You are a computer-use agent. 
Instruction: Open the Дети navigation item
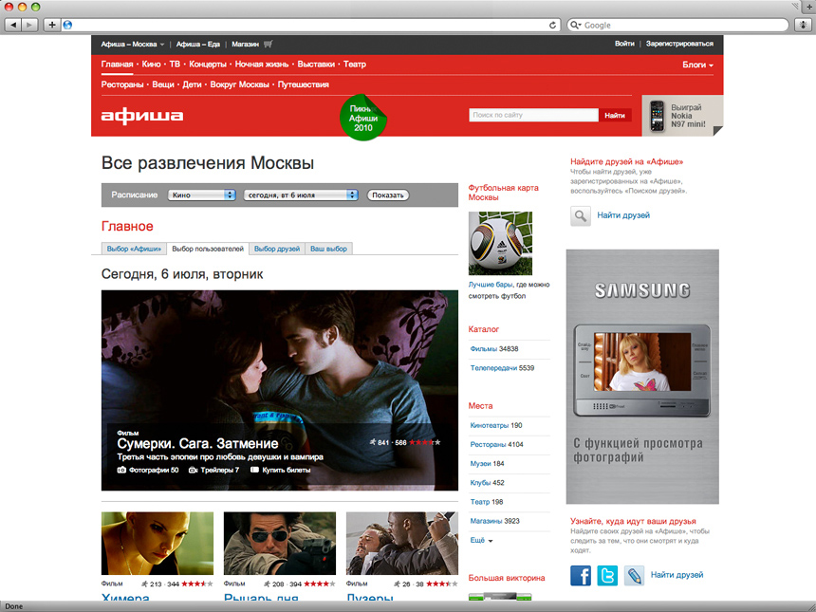192,84
